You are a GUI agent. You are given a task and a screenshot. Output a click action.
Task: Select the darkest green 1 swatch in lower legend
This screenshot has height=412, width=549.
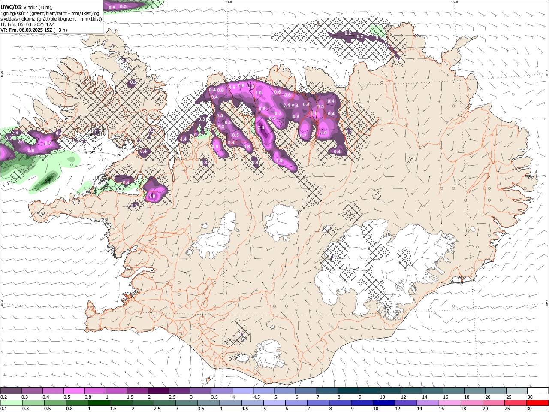click(x=99, y=403)
